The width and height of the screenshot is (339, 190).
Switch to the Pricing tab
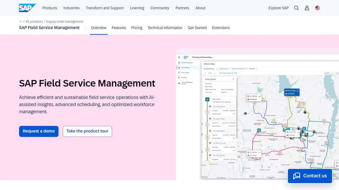click(x=137, y=28)
